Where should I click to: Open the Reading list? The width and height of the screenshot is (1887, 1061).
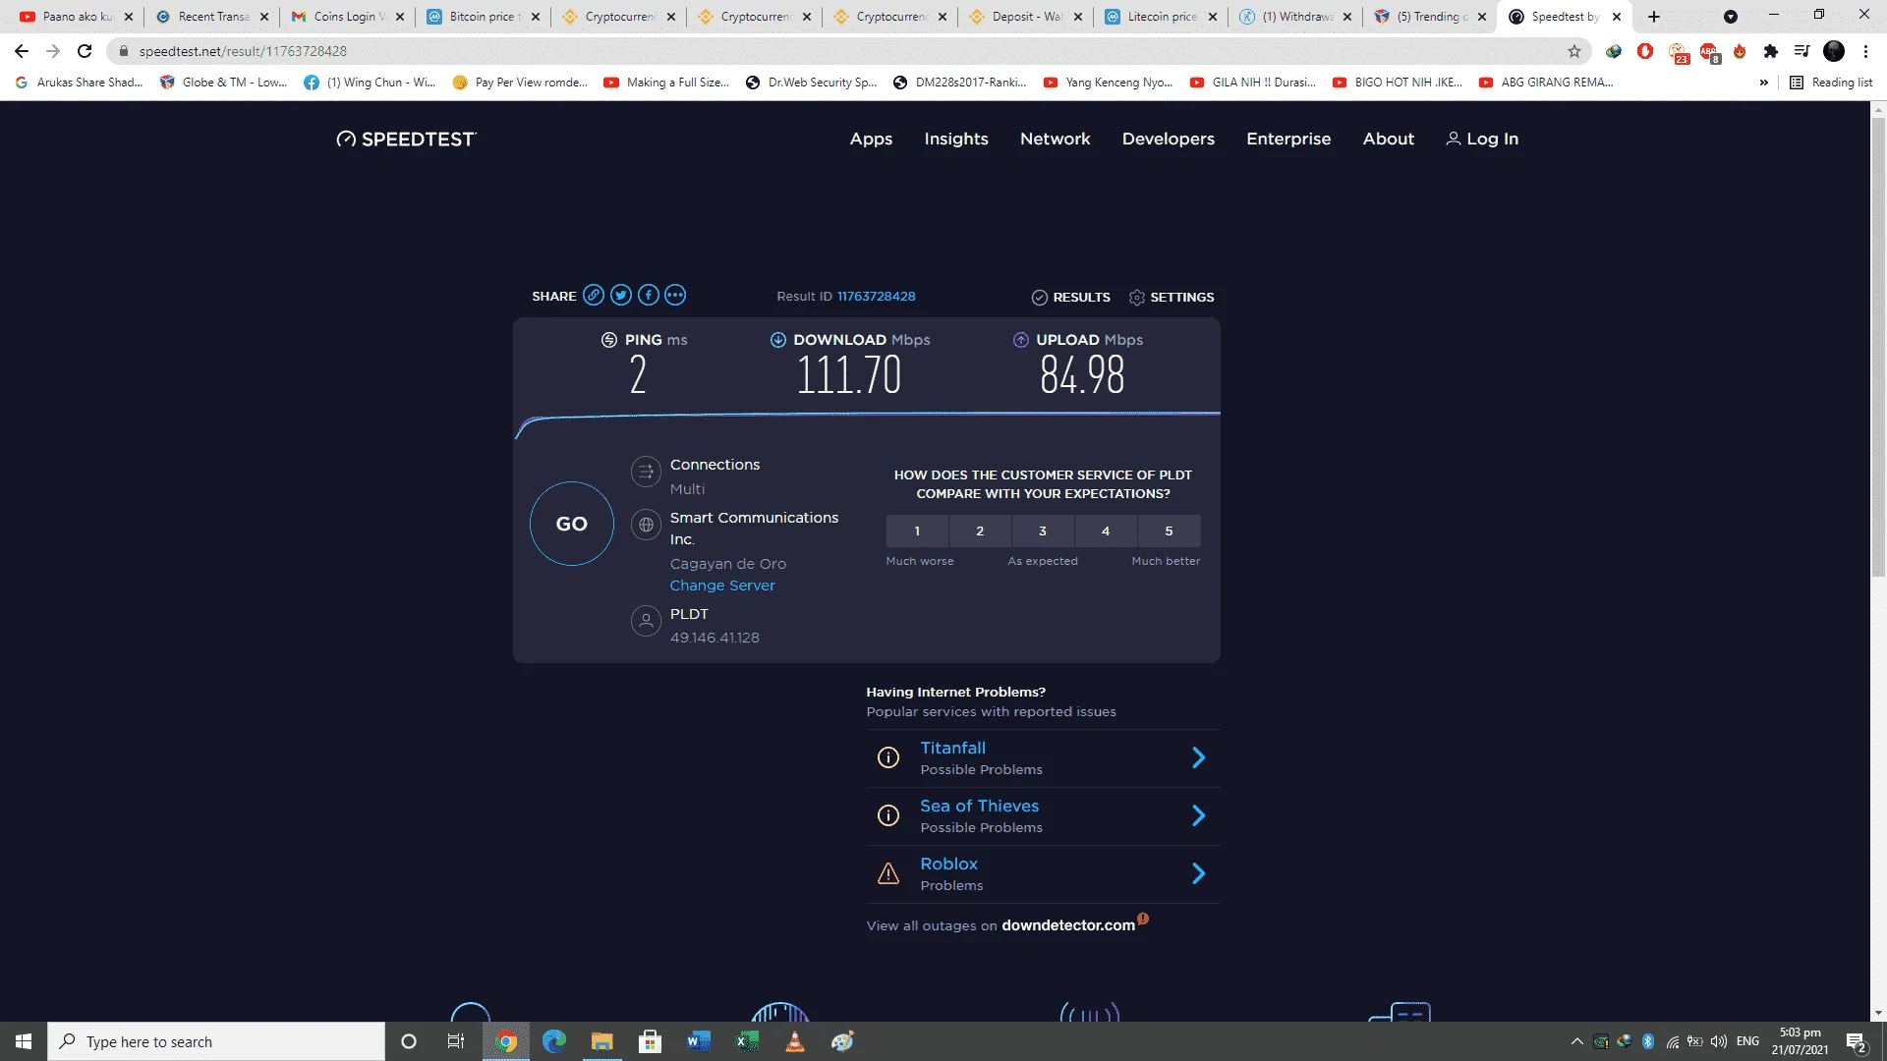1831,83
